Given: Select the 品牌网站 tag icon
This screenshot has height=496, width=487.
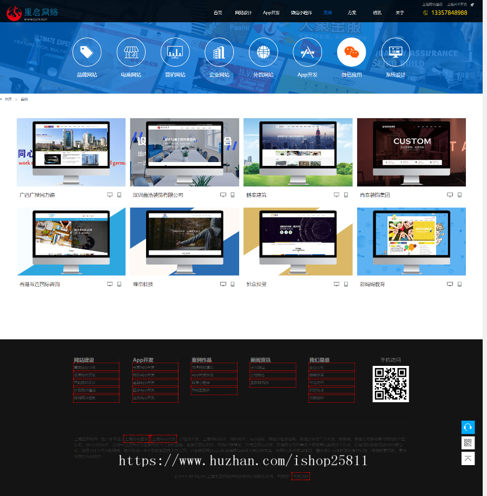Looking at the screenshot, I should 87,52.
